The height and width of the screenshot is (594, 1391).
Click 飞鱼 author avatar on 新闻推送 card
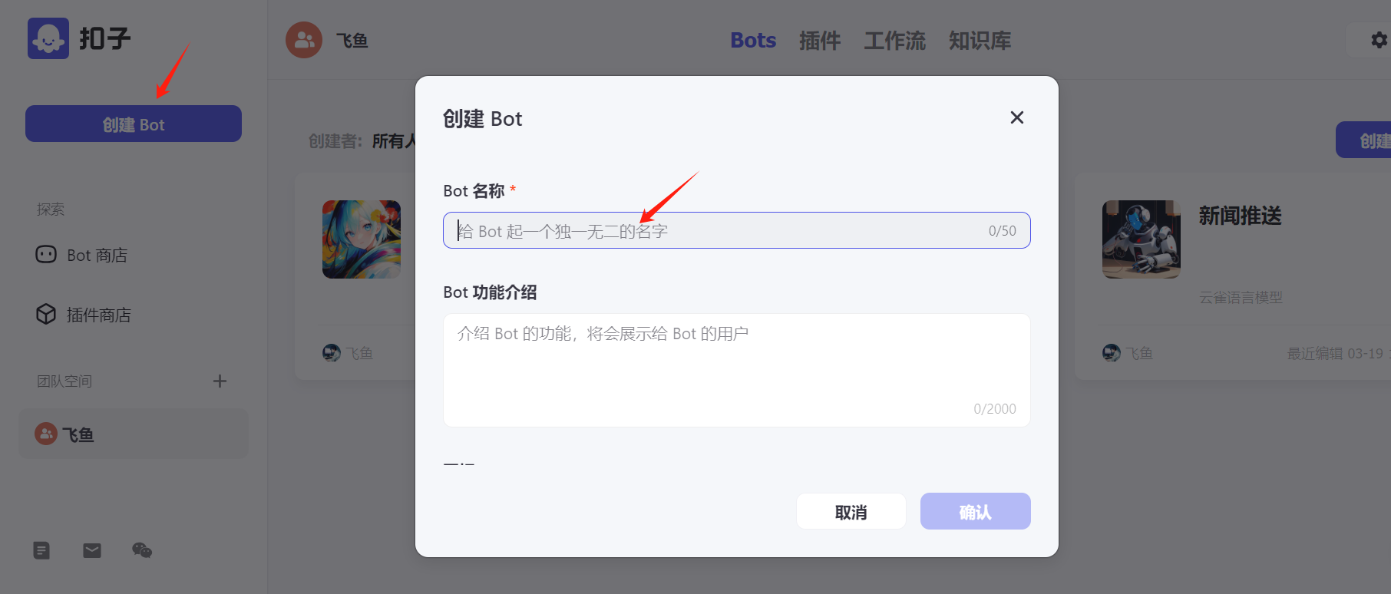click(1112, 353)
